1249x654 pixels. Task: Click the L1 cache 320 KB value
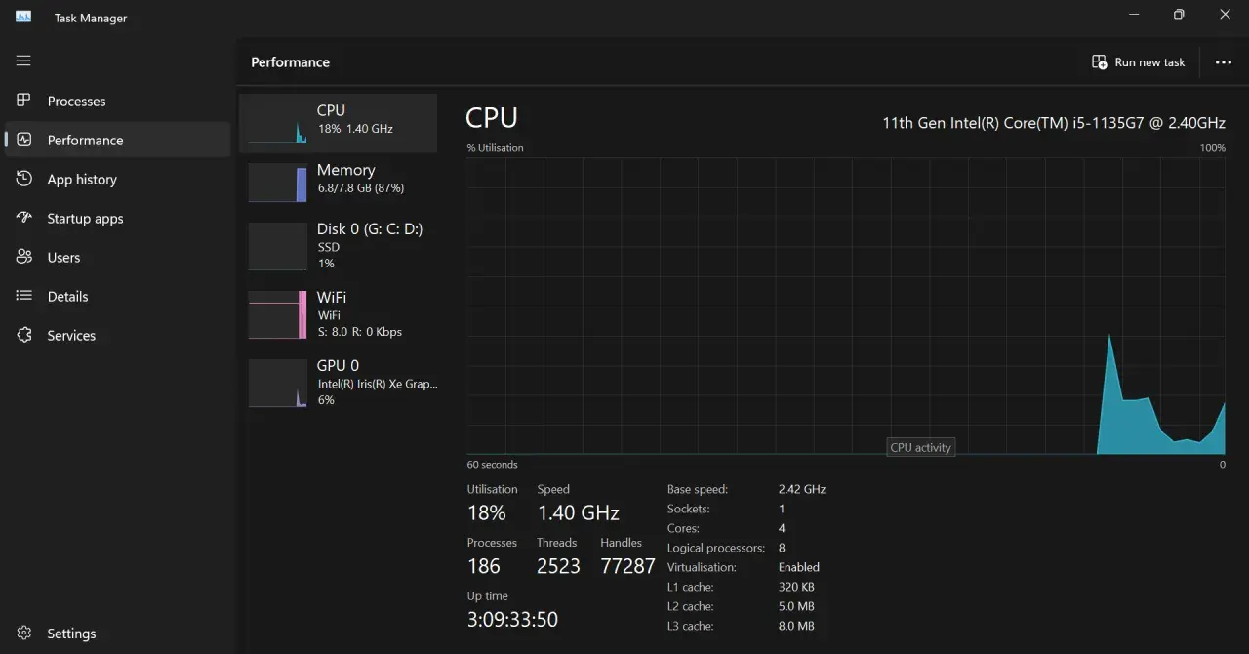(796, 587)
